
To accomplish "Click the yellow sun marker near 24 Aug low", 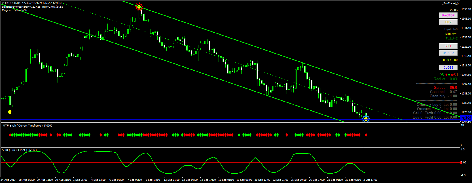I will coord(10,112).
